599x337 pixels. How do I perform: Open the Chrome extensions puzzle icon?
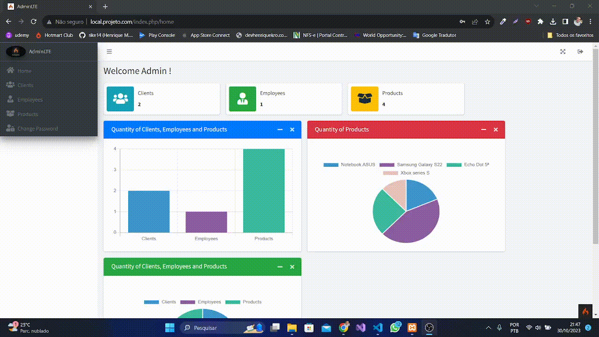(x=541, y=22)
